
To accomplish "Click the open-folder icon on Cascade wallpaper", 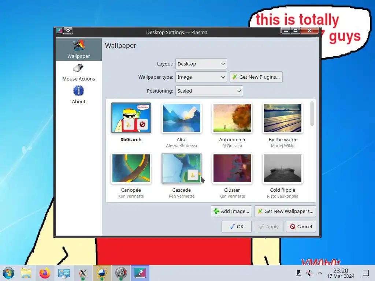I will (x=193, y=175).
